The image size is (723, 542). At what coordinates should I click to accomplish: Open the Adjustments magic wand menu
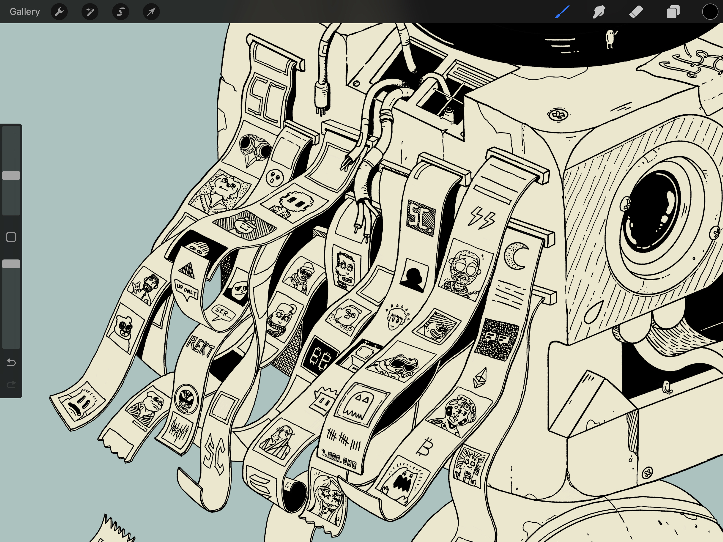click(x=90, y=12)
